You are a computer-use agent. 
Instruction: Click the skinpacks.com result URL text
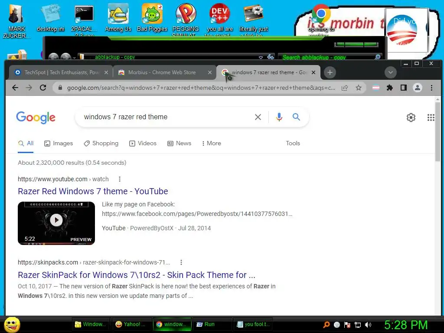[x=94, y=262]
